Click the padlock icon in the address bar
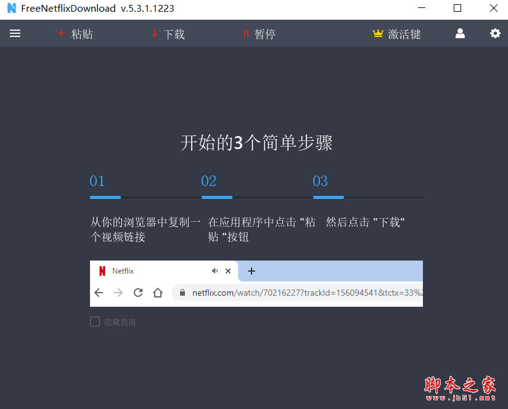Image resolution: width=508 pixels, height=409 pixels. tap(182, 293)
